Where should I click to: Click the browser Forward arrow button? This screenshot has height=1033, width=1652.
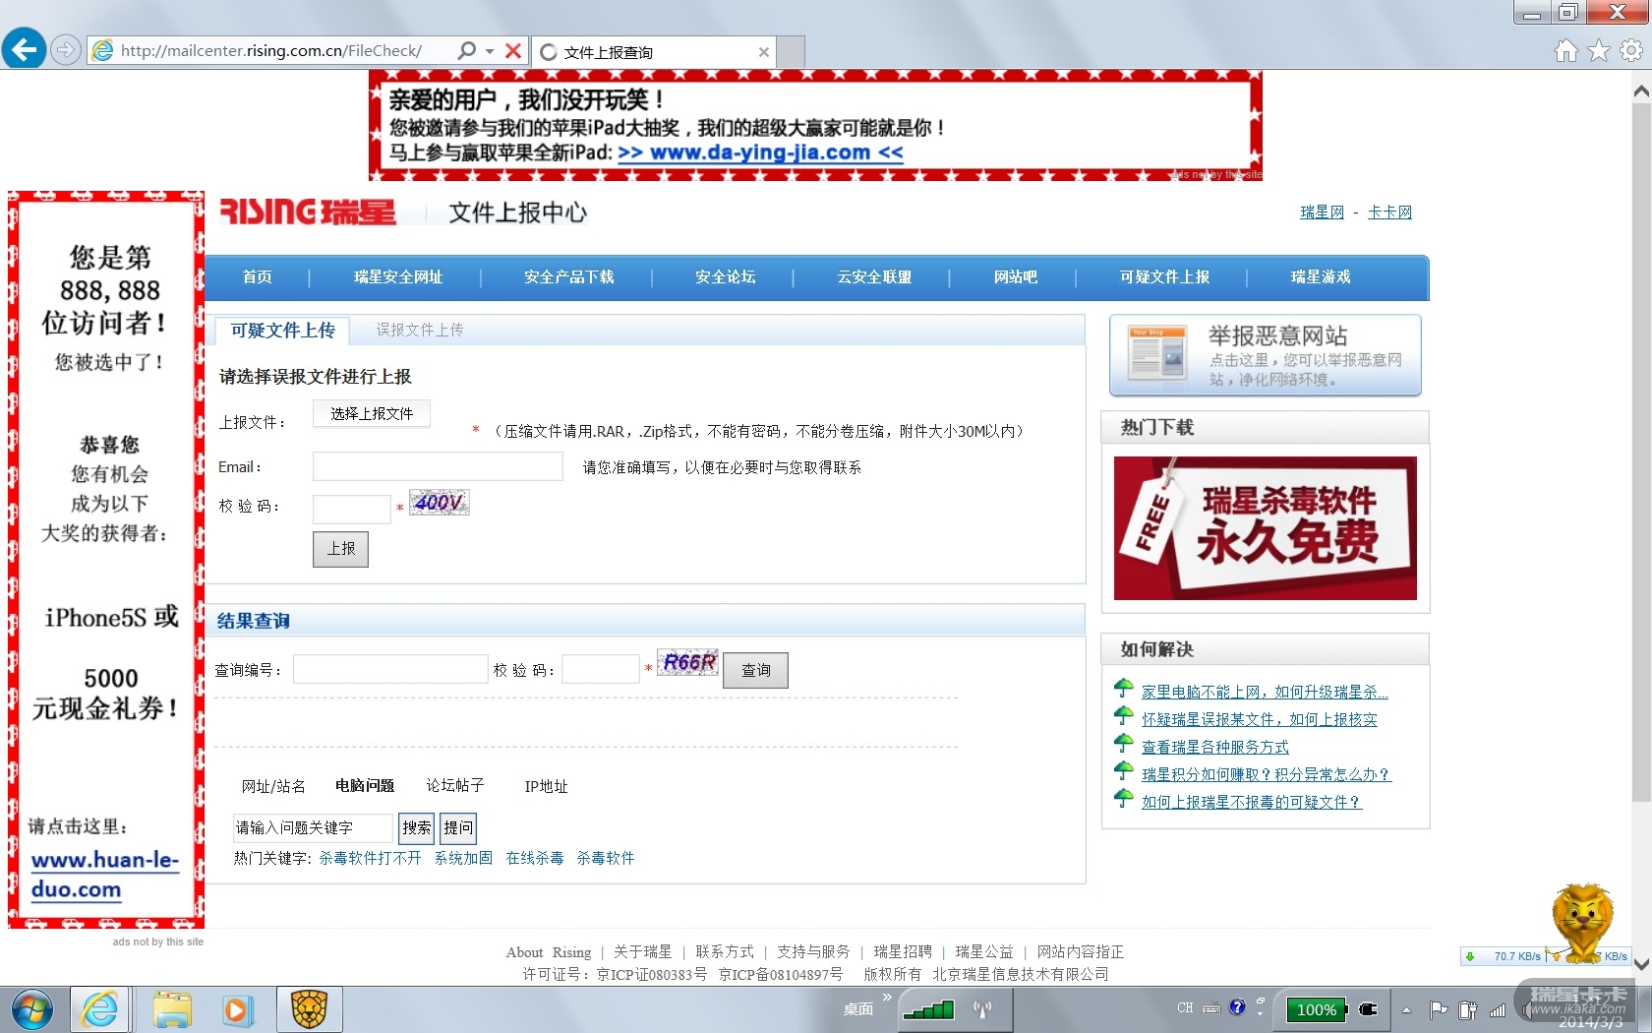(65, 49)
